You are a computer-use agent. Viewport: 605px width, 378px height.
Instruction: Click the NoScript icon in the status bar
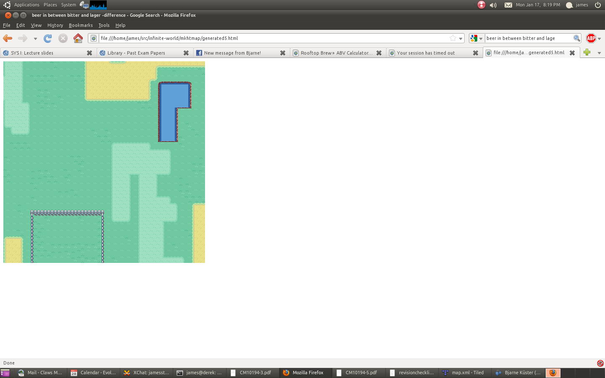click(600, 363)
